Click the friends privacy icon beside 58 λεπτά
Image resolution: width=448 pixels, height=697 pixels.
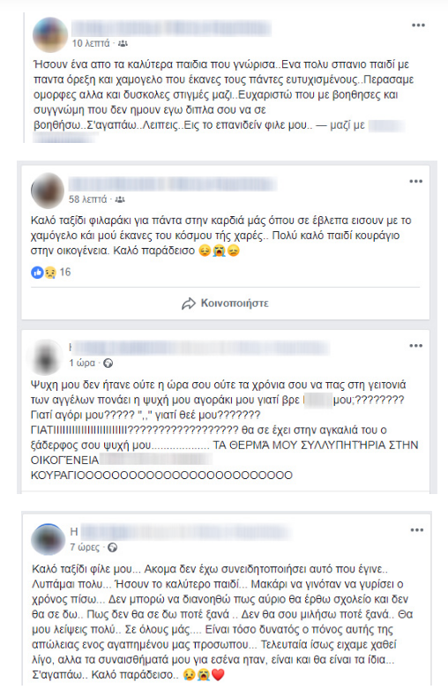pyautogui.click(x=120, y=200)
